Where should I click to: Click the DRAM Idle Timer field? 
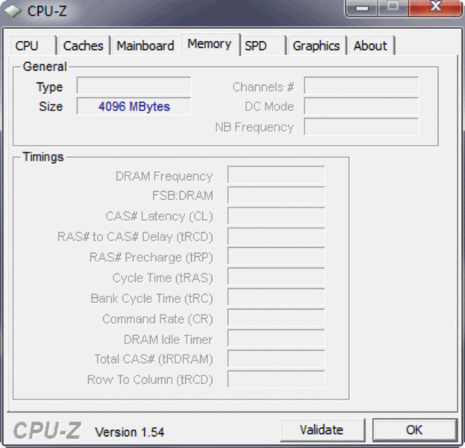coord(276,339)
